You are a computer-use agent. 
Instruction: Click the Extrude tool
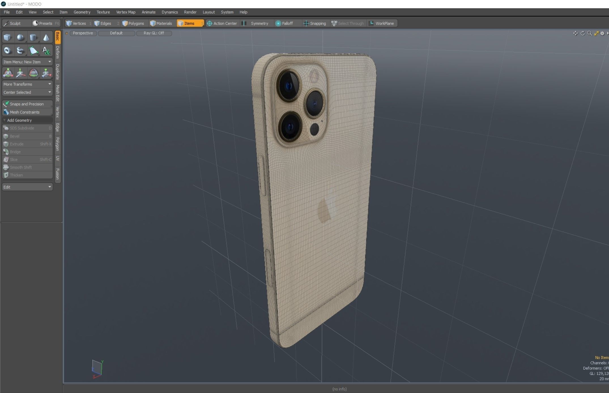tap(27, 144)
